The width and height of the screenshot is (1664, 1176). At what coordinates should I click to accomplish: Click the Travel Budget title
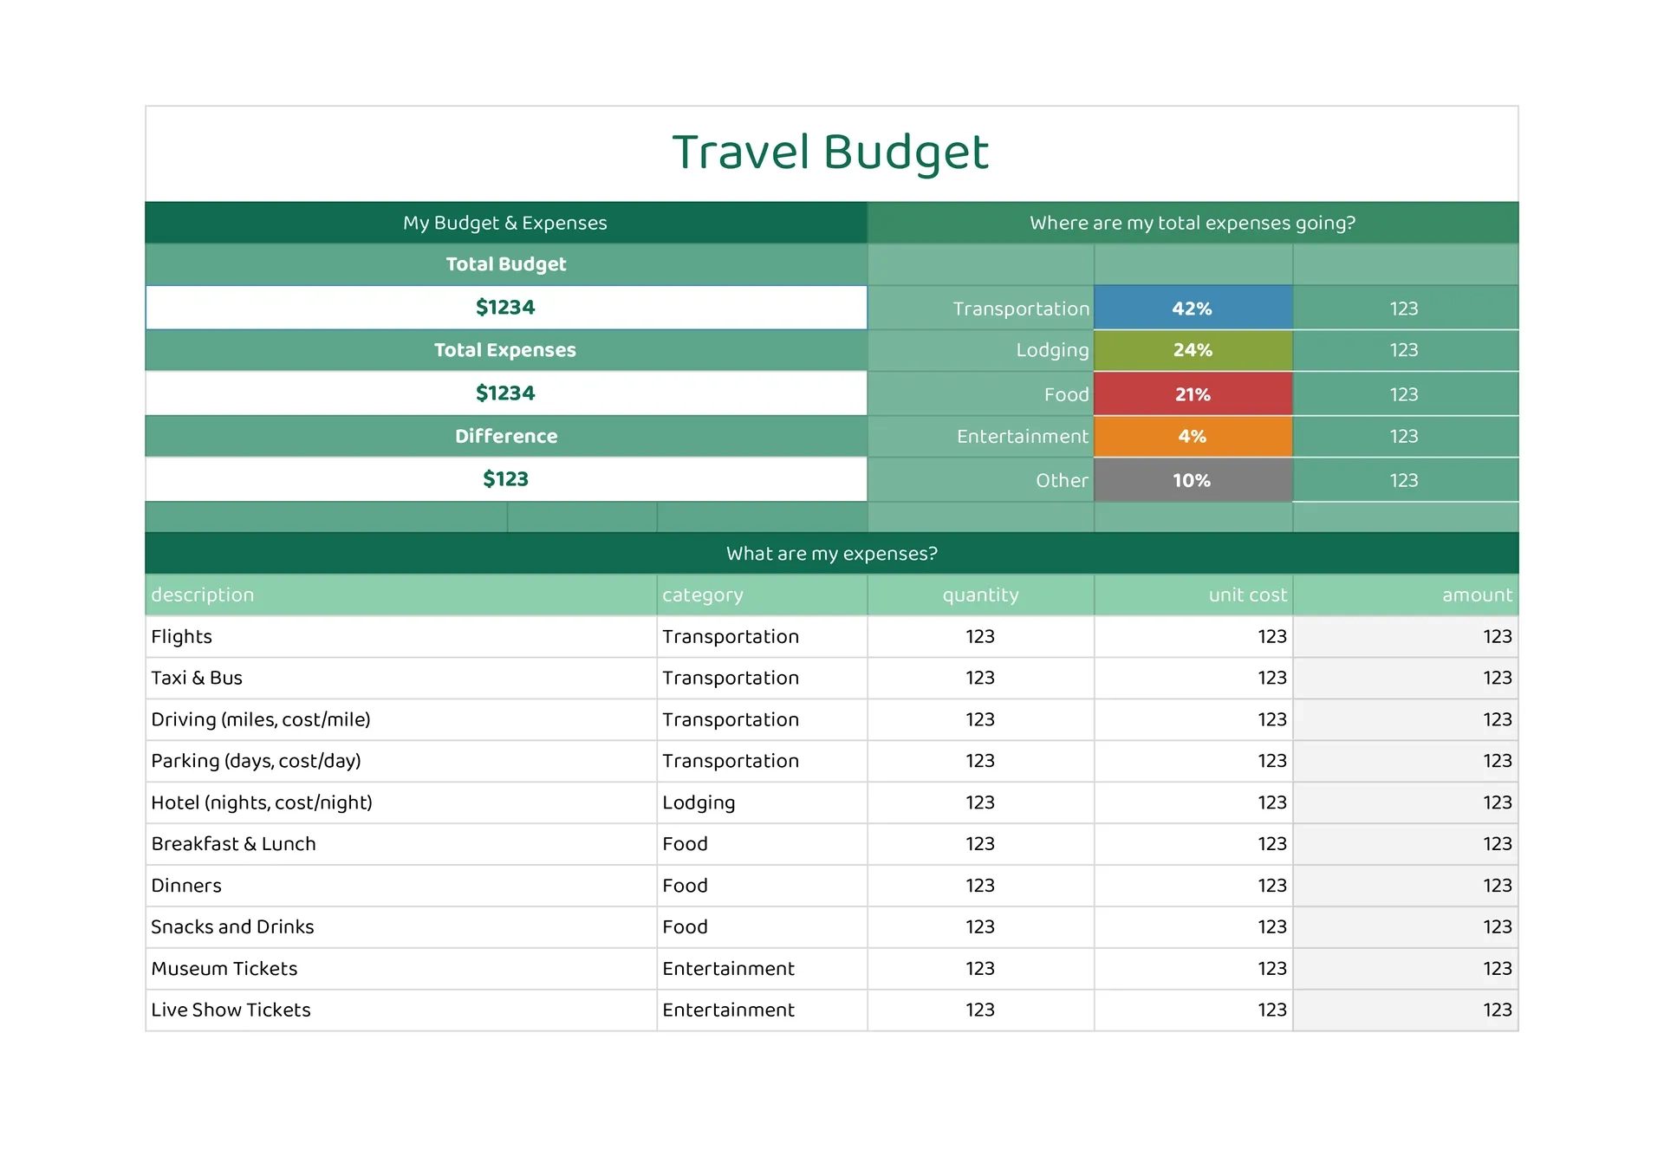[x=830, y=153]
